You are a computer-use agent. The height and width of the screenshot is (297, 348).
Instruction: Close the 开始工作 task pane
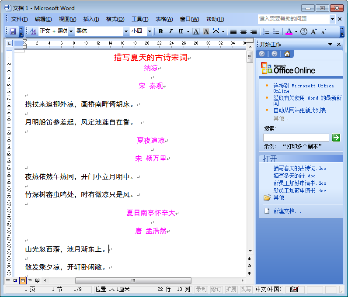coord(339,45)
